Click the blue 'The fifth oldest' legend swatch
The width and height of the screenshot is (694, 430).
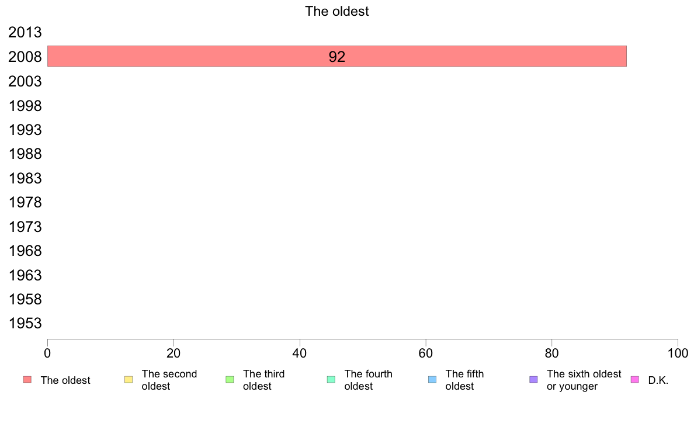click(432, 380)
